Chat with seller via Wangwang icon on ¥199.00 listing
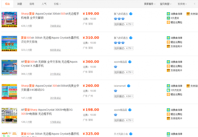 [131, 14]
